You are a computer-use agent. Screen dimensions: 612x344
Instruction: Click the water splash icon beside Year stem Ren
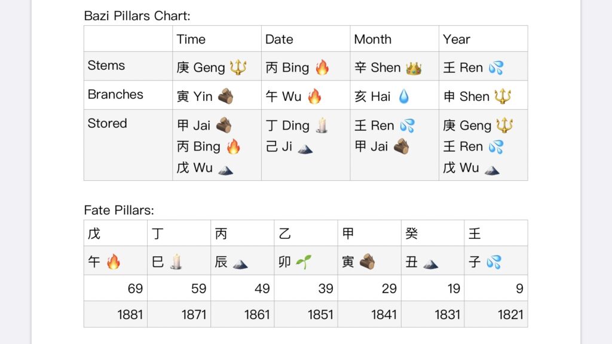496,68
